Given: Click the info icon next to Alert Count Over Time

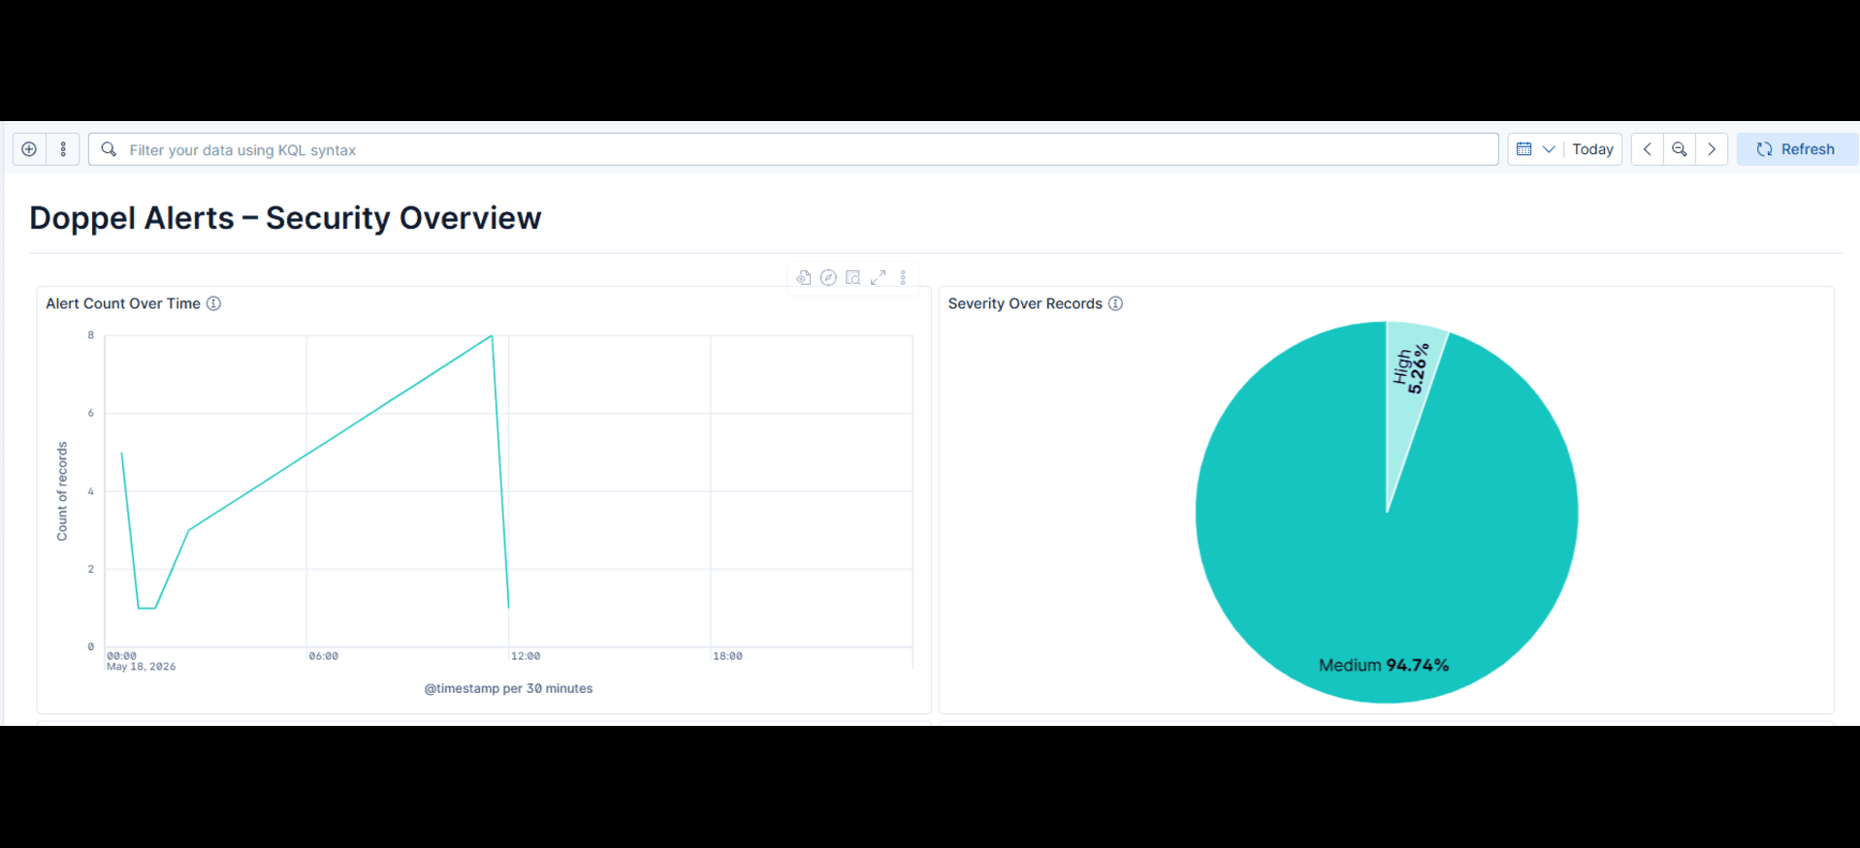Looking at the screenshot, I should tap(213, 303).
